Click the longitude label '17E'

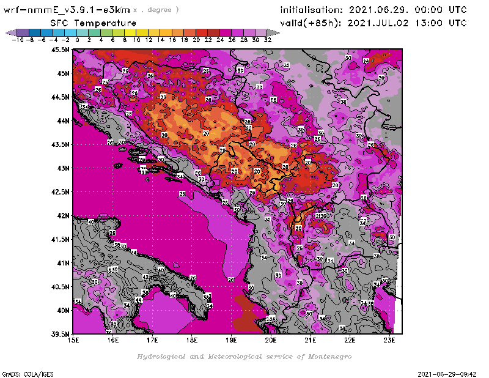tap(152, 340)
